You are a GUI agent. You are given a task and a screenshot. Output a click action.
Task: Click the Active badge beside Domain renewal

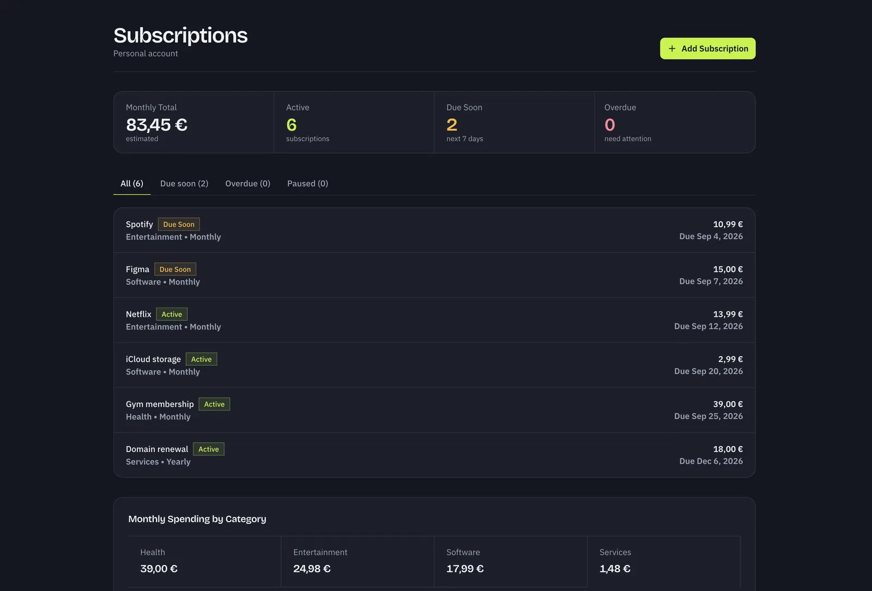209,449
